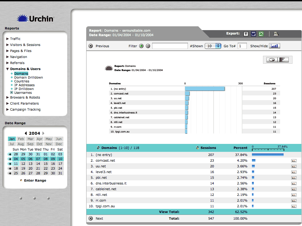The image size is (302, 226).
Task: Open the Domain Drilldown report
Action: pos(29,77)
